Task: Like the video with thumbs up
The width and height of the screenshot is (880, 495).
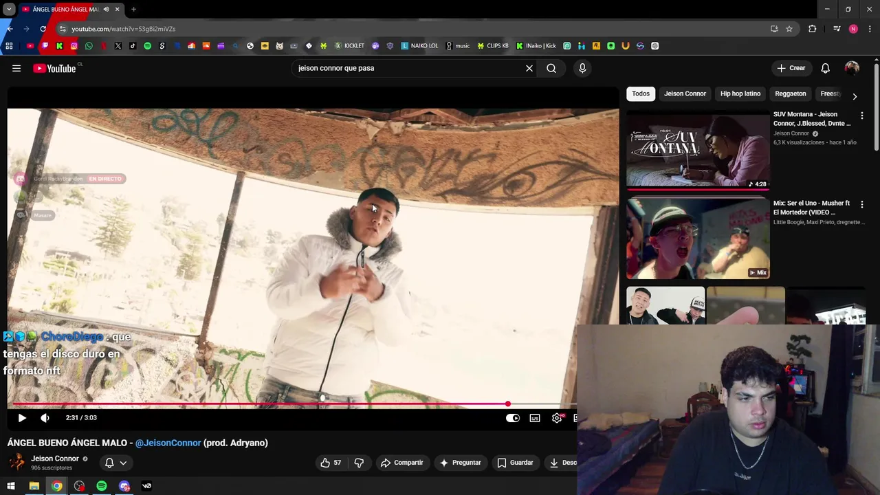Action: pyautogui.click(x=331, y=463)
